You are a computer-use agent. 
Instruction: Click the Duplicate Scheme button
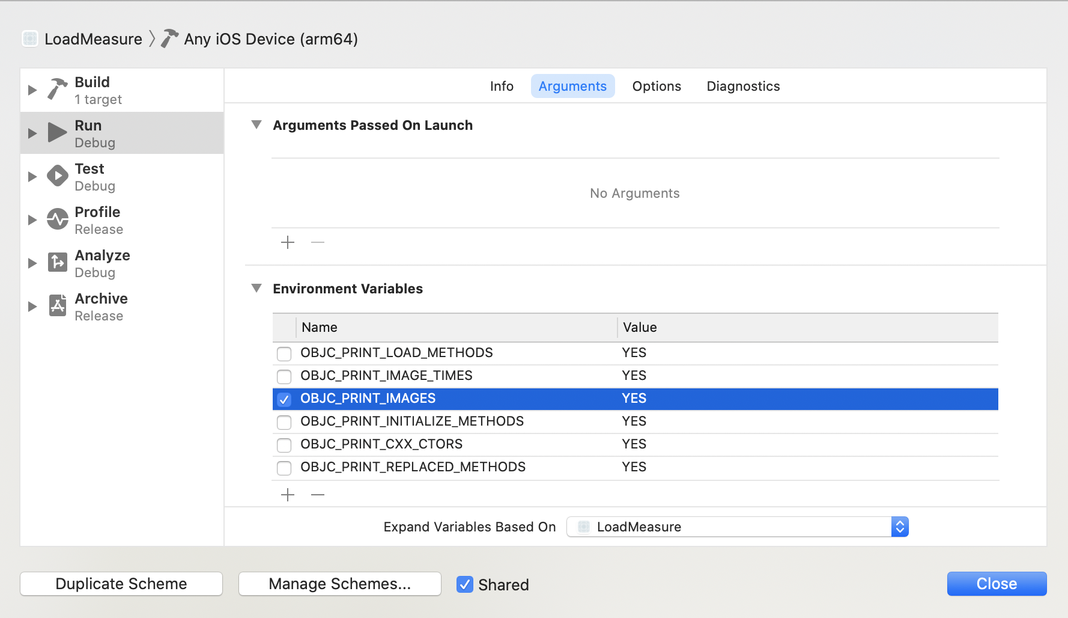pyautogui.click(x=121, y=584)
